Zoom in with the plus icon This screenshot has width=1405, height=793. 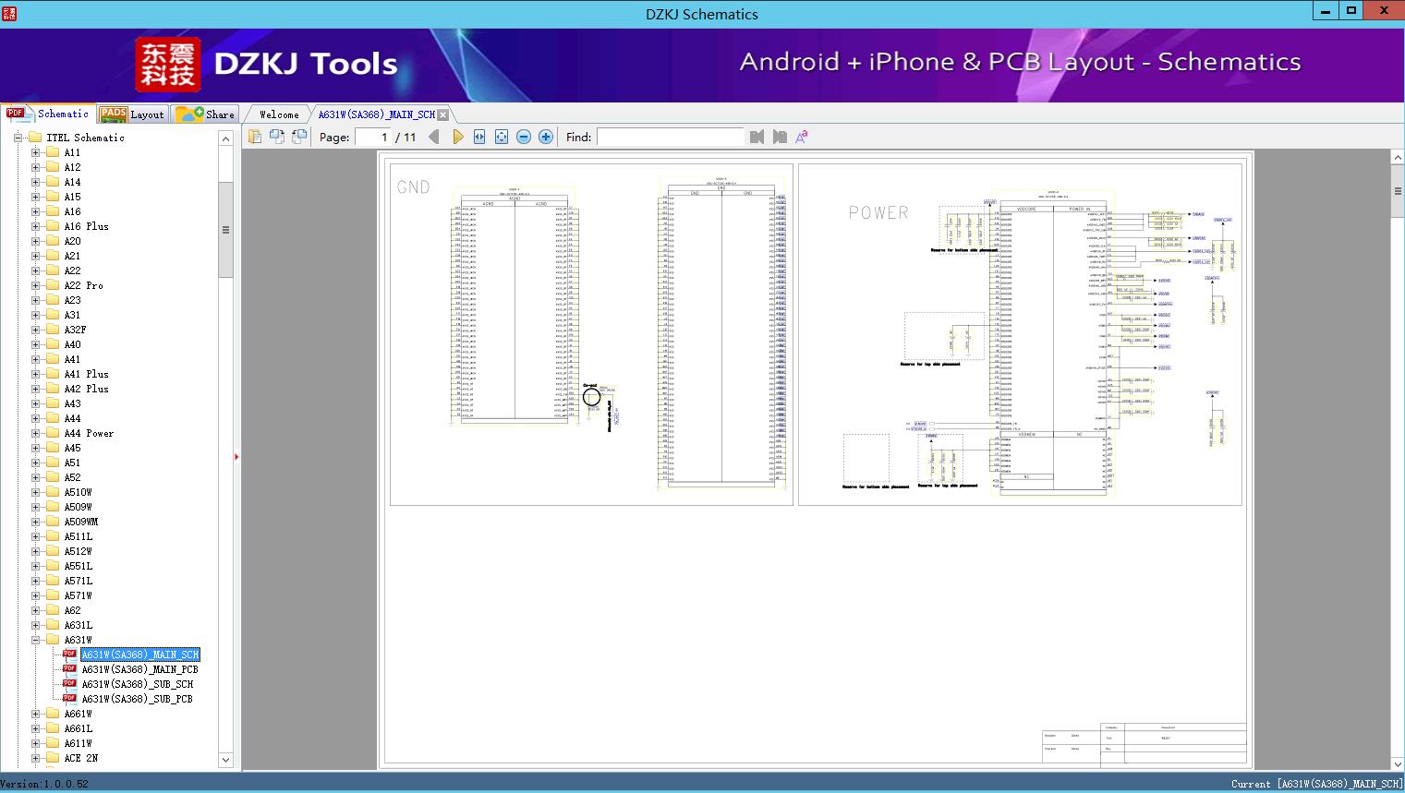[x=546, y=137]
